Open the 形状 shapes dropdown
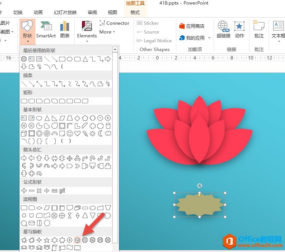285x252 pixels. click(27, 30)
